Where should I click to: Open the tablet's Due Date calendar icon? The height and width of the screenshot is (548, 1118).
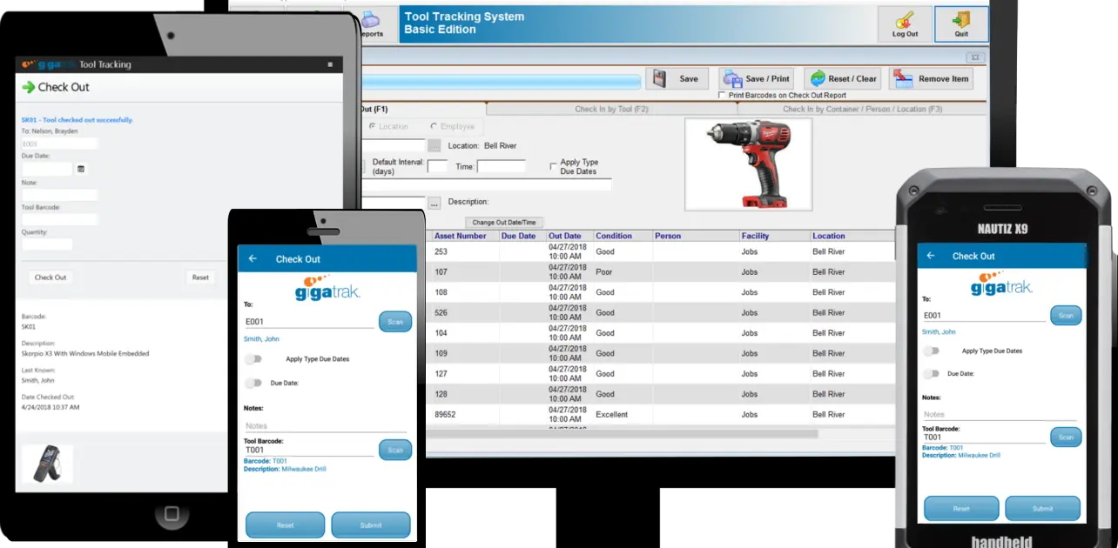(81, 169)
